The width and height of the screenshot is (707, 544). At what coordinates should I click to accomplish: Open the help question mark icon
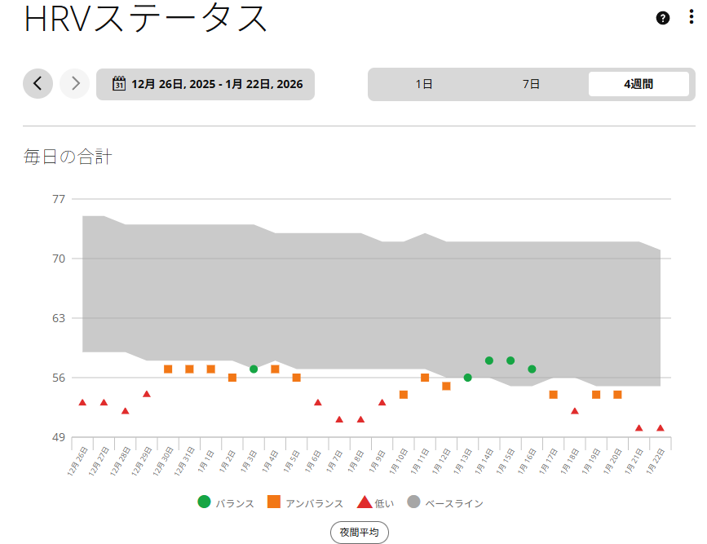tap(663, 18)
